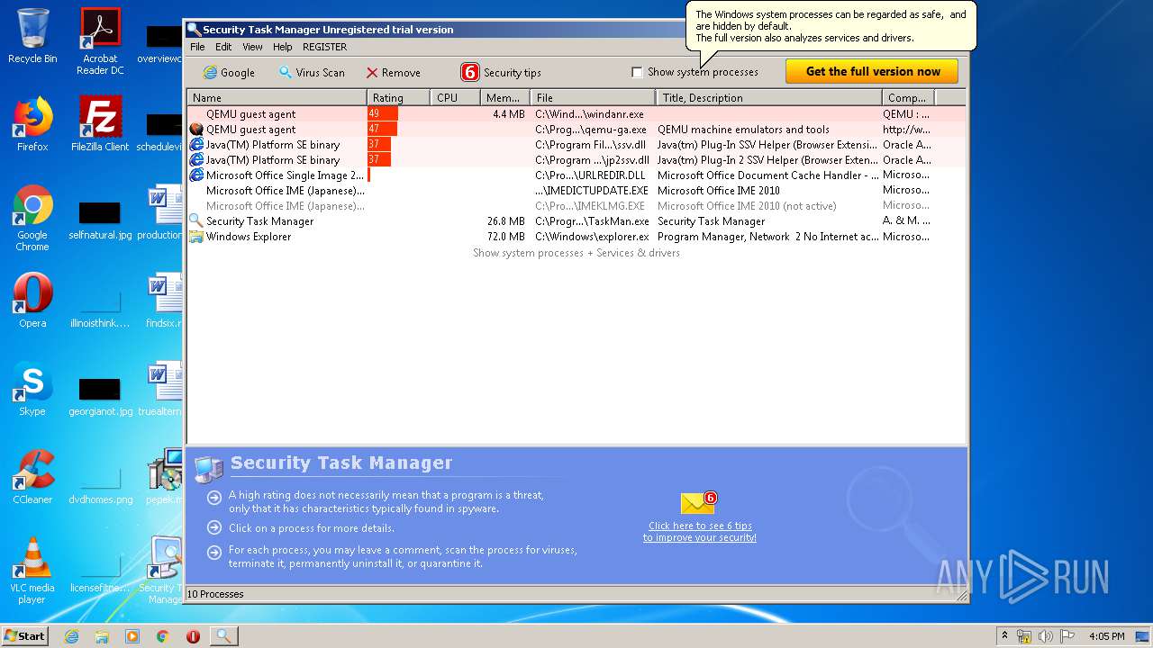Screen dimensions: 1153x648
Task: Click Security Task Manager title bar icon
Action: tap(194, 29)
